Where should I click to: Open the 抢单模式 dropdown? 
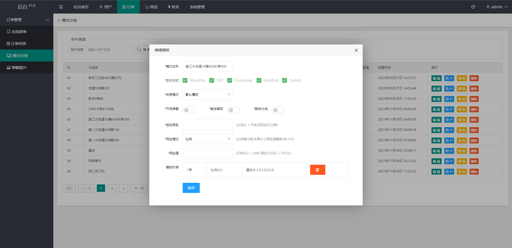pyautogui.click(x=208, y=94)
